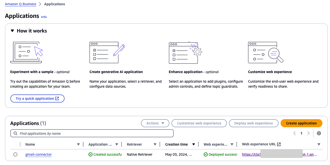
Task: Open the gmail-connector application link
Action: (39, 154)
